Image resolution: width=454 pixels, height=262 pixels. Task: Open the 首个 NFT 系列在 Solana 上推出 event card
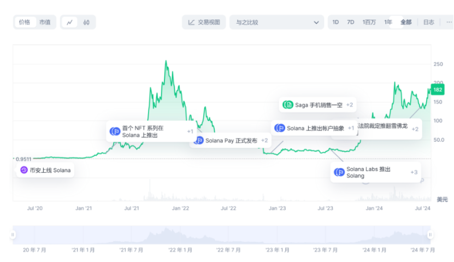click(151, 131)
